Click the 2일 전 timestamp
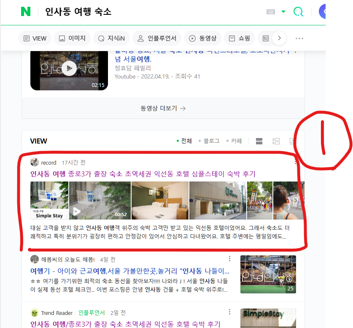This screenshot has height=328, width=353. tap(118, 313)
